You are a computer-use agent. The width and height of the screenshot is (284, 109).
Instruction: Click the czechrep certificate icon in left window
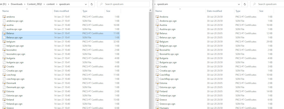click(x=4, y=75)
